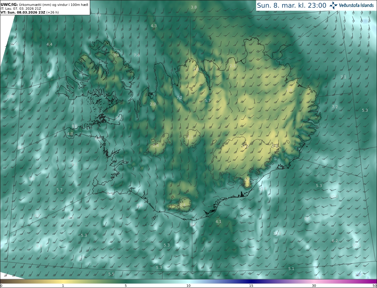Click the 30 tick on the color scale
The image size is (377, 288).
click(314, 286)
